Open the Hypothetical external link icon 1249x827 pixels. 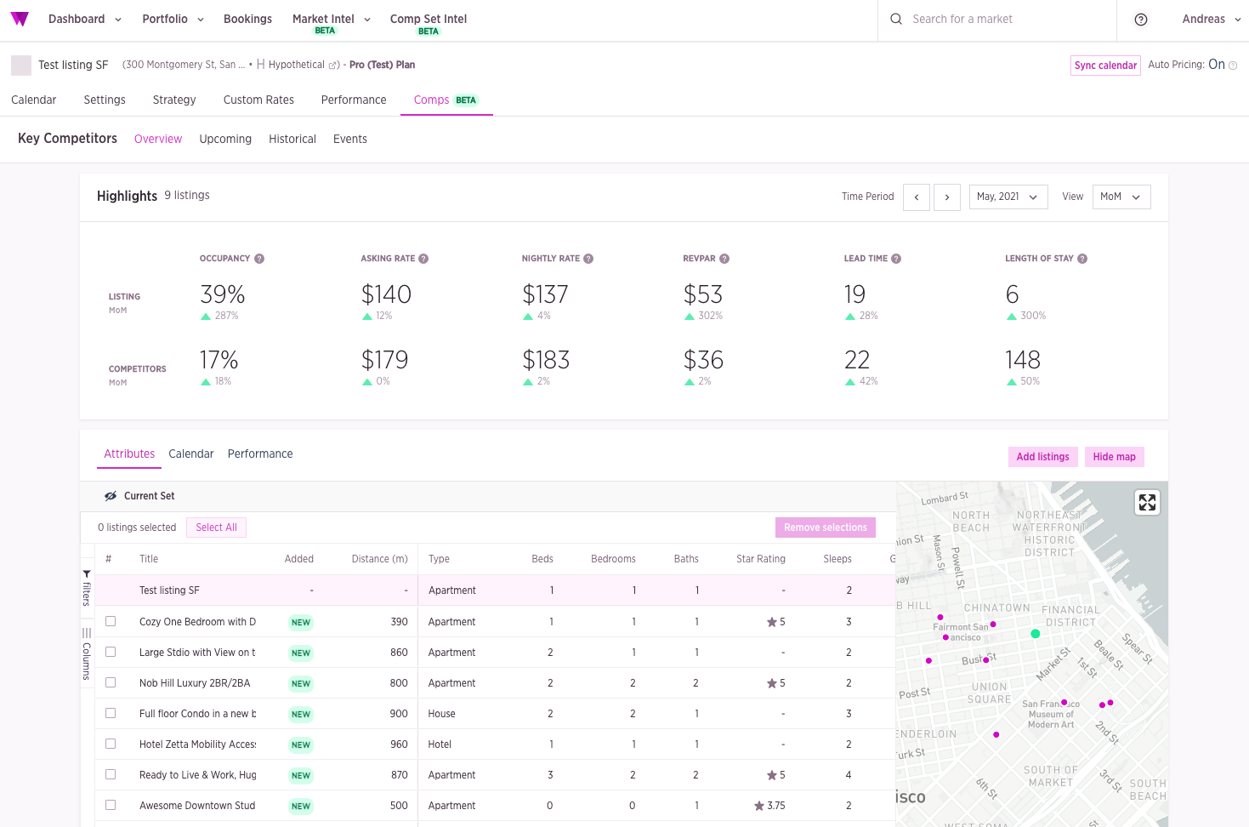(x=333, y=66)
